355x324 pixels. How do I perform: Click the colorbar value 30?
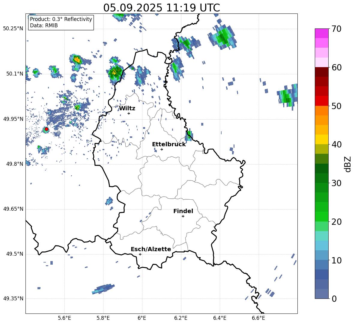click(x=336, y=183)
